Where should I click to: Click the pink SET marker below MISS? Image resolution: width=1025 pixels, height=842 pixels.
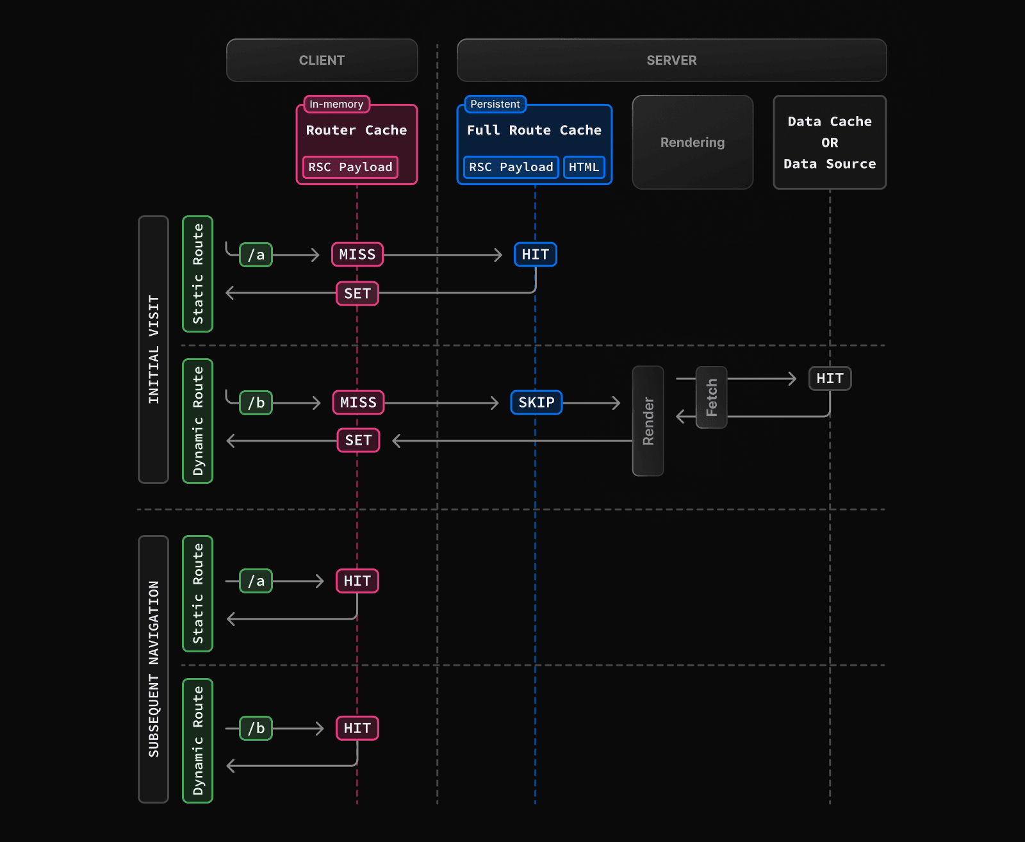(357, 293)
